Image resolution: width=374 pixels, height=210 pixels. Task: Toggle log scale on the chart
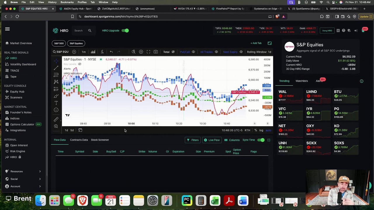[x=261, y=130]
